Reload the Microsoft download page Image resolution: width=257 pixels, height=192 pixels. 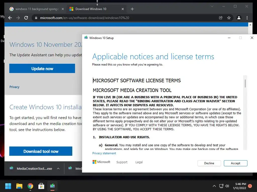26,18
